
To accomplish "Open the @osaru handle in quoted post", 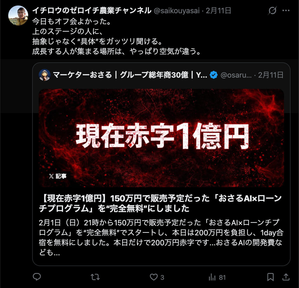I will click(x=236, y=75).
